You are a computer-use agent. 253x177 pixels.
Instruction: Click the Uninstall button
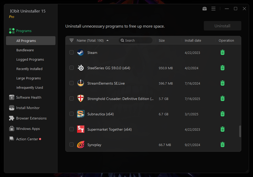tap(222, 26)
